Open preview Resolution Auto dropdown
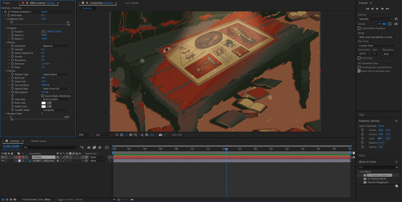Image resolution: width=402 pixels, height=202 pixels. 389,54
